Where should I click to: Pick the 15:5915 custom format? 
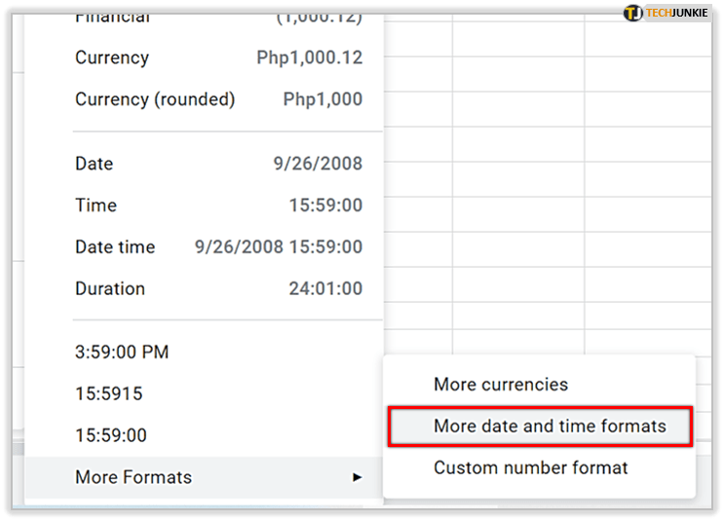point(108,393)
